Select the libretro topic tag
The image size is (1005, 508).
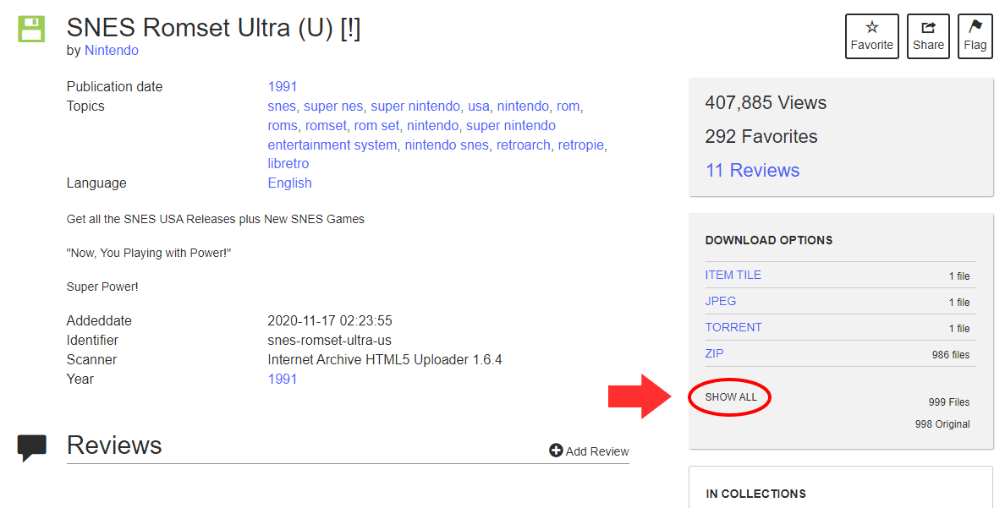(x=288, y=164)
